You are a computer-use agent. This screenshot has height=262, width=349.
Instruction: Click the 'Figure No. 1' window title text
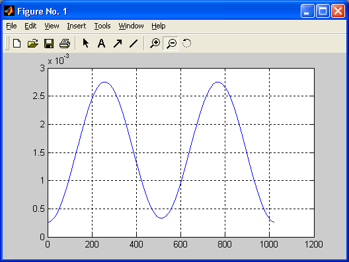(x=42, y=11)
